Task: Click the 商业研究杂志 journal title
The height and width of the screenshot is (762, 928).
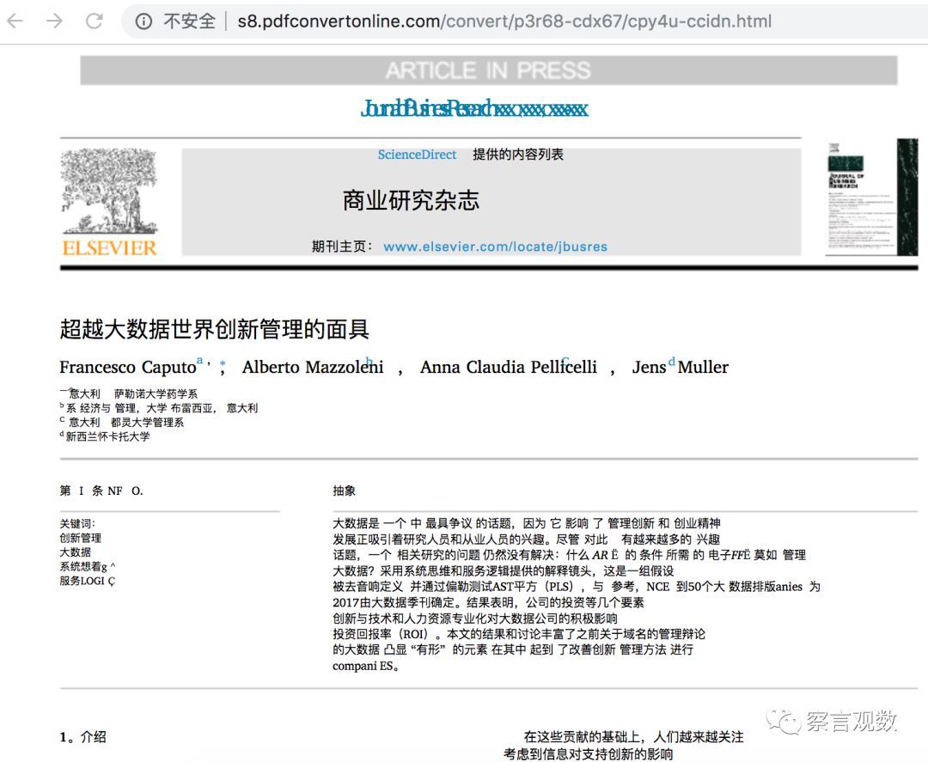Action: pos(411,200)
